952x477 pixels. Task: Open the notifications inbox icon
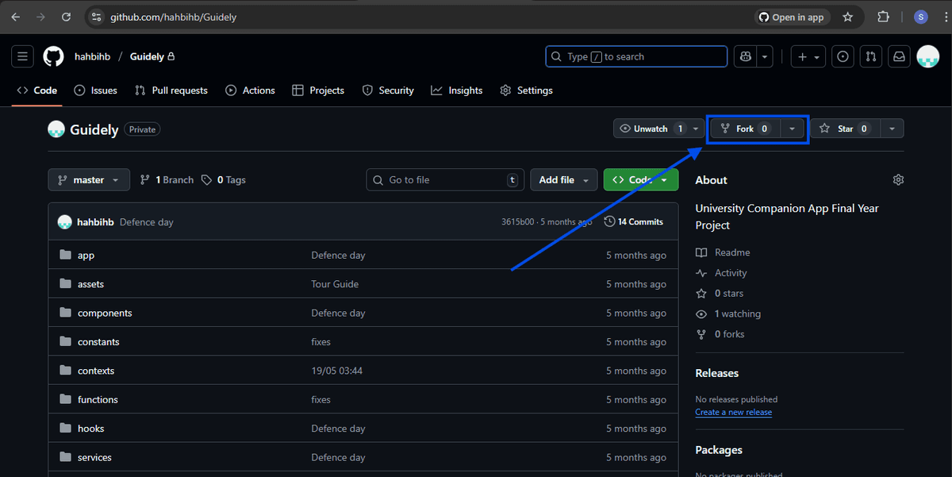pos(898,56)
